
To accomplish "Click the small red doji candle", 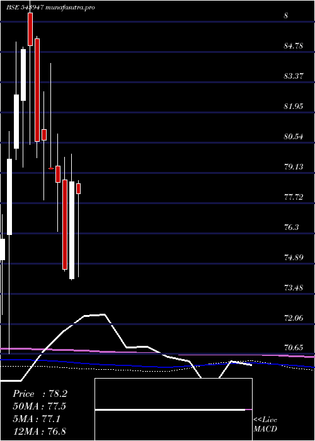I will (x=51, y=168).
